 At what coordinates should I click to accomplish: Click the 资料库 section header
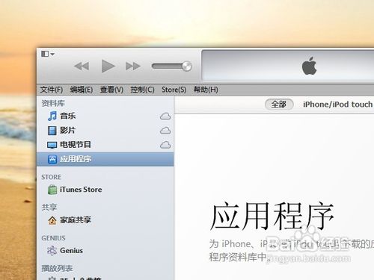click(x=53, y=103)
